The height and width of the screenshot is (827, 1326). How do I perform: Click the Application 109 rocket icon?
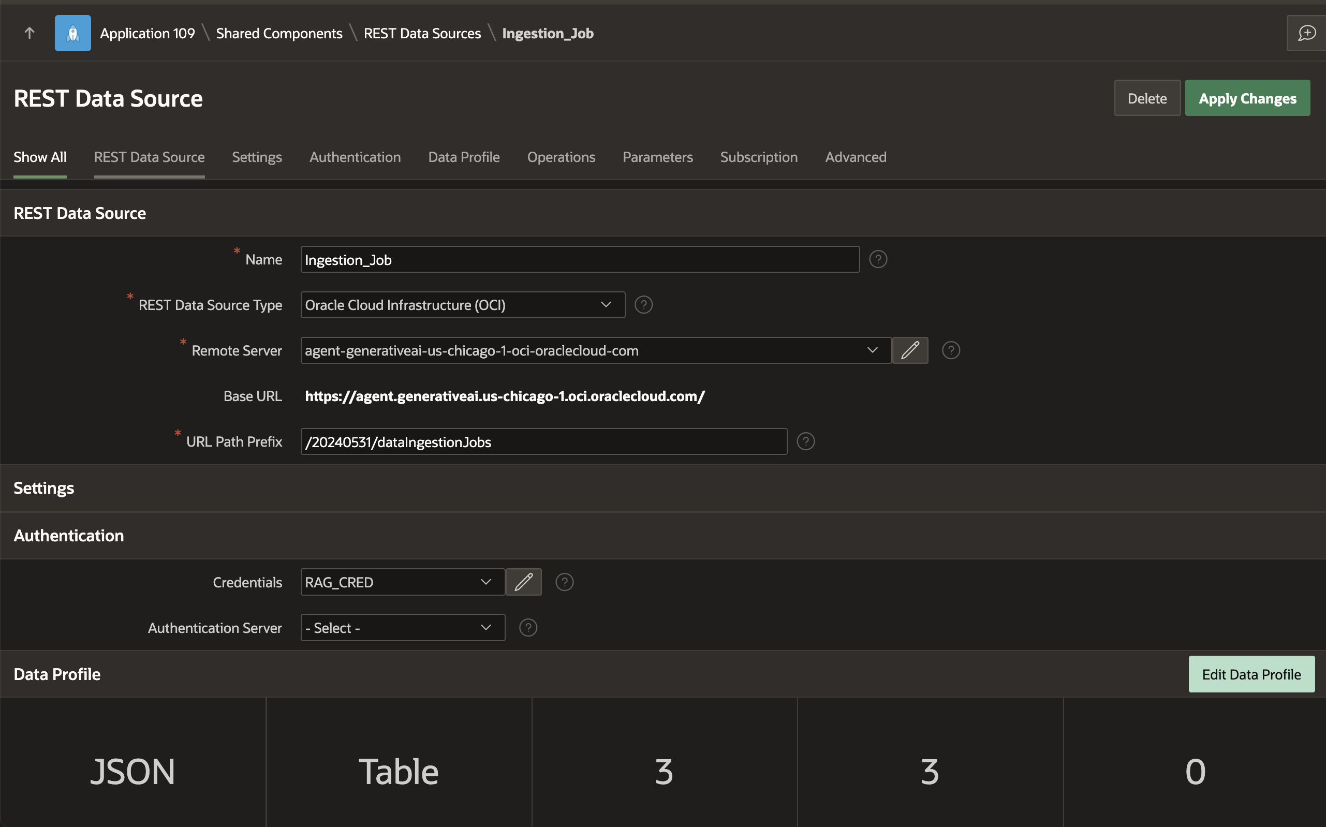[73, 33]
